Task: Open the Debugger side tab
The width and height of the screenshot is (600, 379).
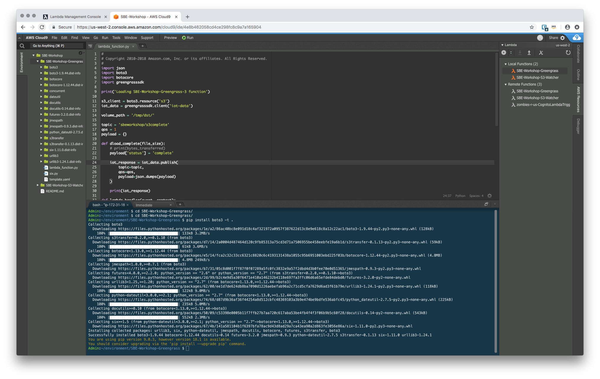Action: pos(578,126)
